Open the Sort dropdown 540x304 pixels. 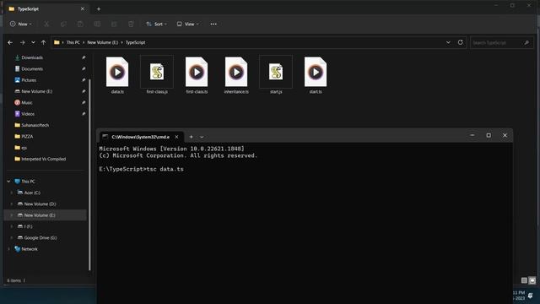pos(156,24)
